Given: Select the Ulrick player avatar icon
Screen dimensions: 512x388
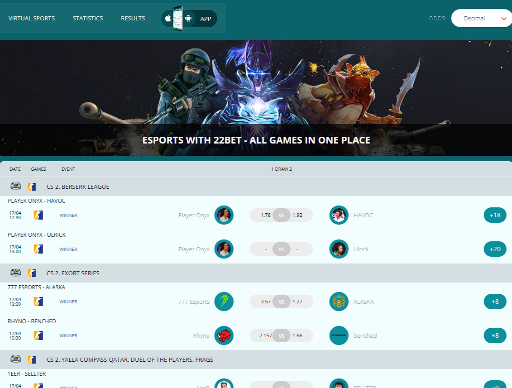Looking at the screenshot, I should point(339,249).
